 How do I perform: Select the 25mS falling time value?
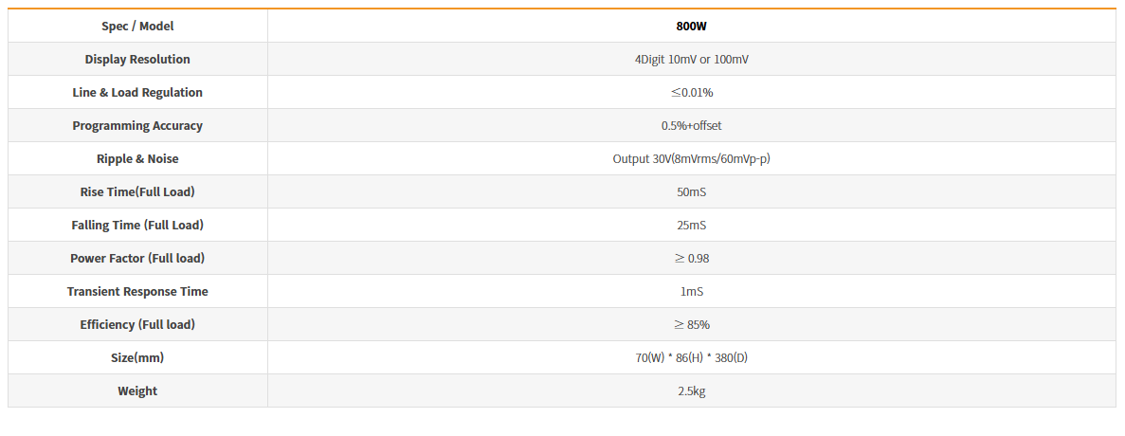tap(691, 226)
